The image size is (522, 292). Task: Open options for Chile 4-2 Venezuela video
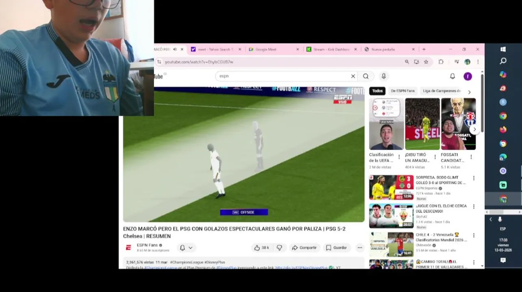pyautogui.click(x=473, y=235)
